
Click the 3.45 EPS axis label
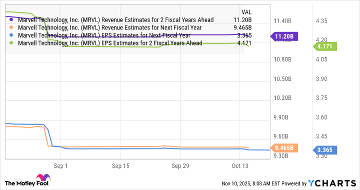pyautogui.click(x=321, y=136)
